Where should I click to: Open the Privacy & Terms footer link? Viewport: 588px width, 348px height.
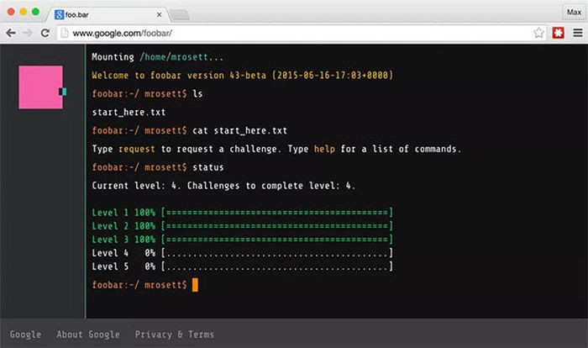[174, 335]
